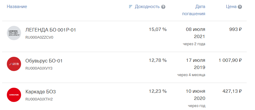This screenshot has height=110, width=255.
Task: Click the LEGENDA company logo
Action: 14,33
